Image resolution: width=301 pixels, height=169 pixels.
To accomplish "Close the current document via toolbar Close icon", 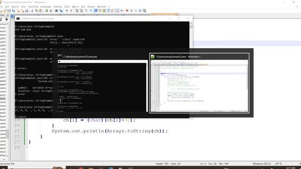I will (x=18, y=11).
